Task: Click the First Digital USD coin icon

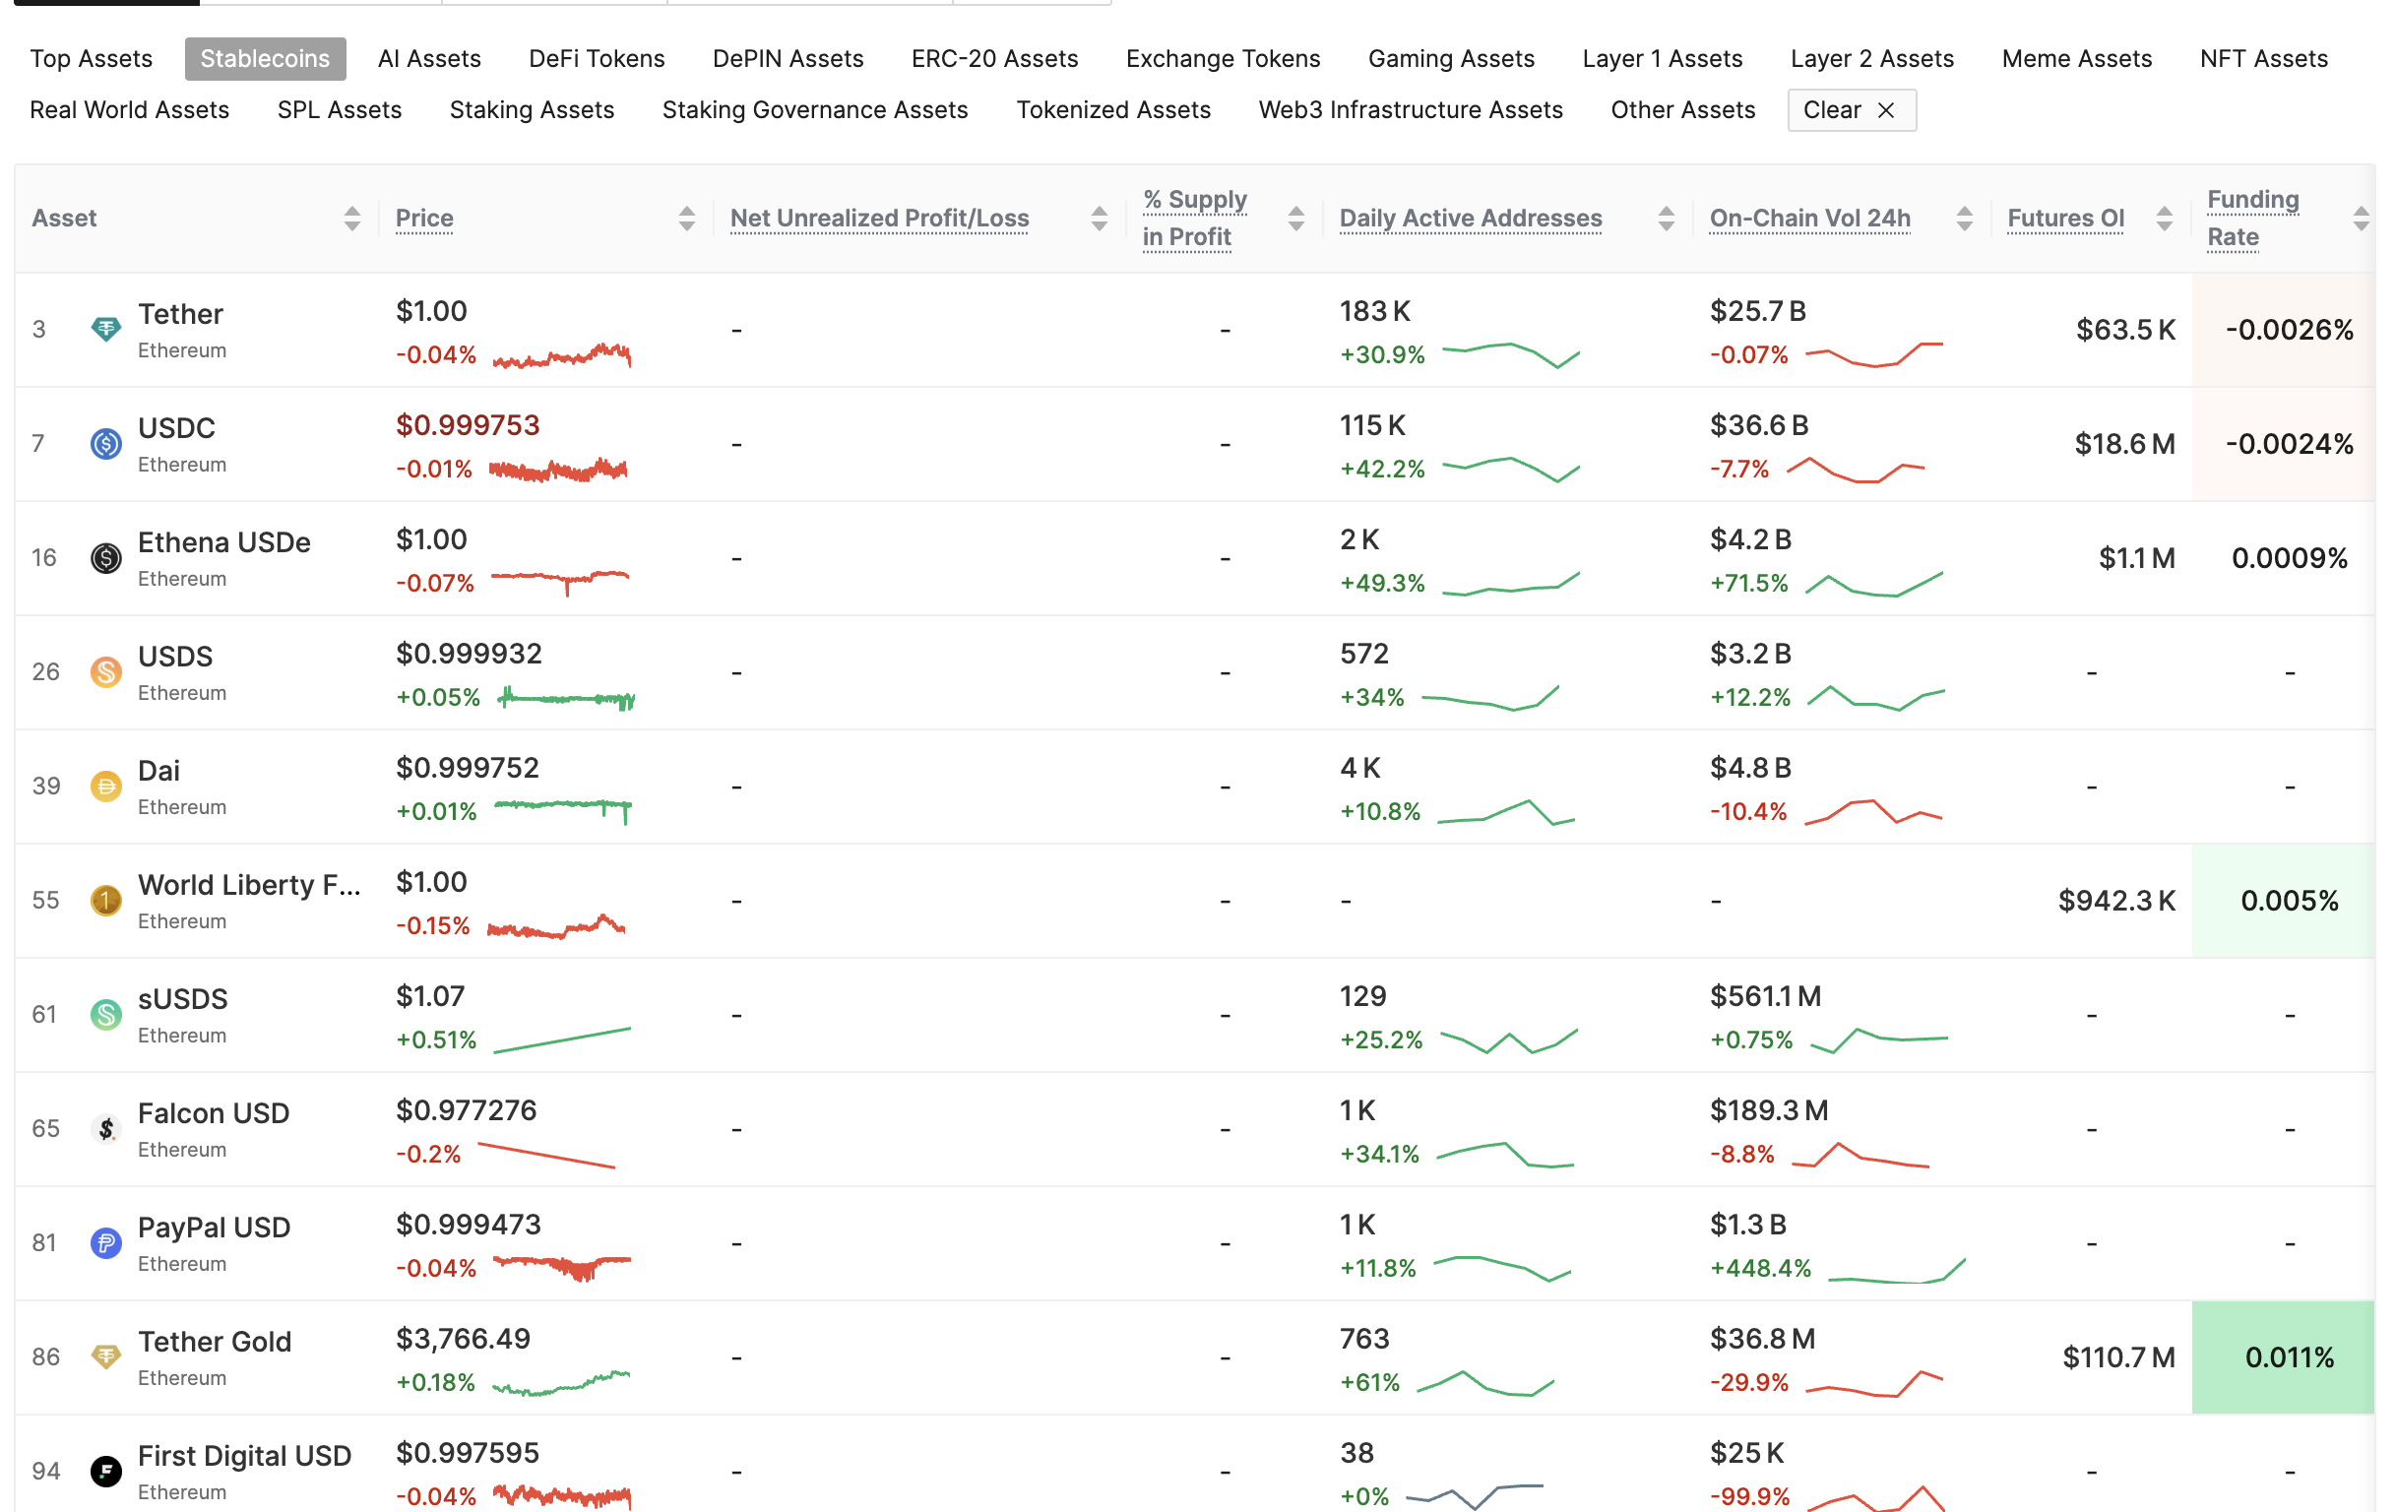Action: pyautogui.click(x=105, y=1472)
